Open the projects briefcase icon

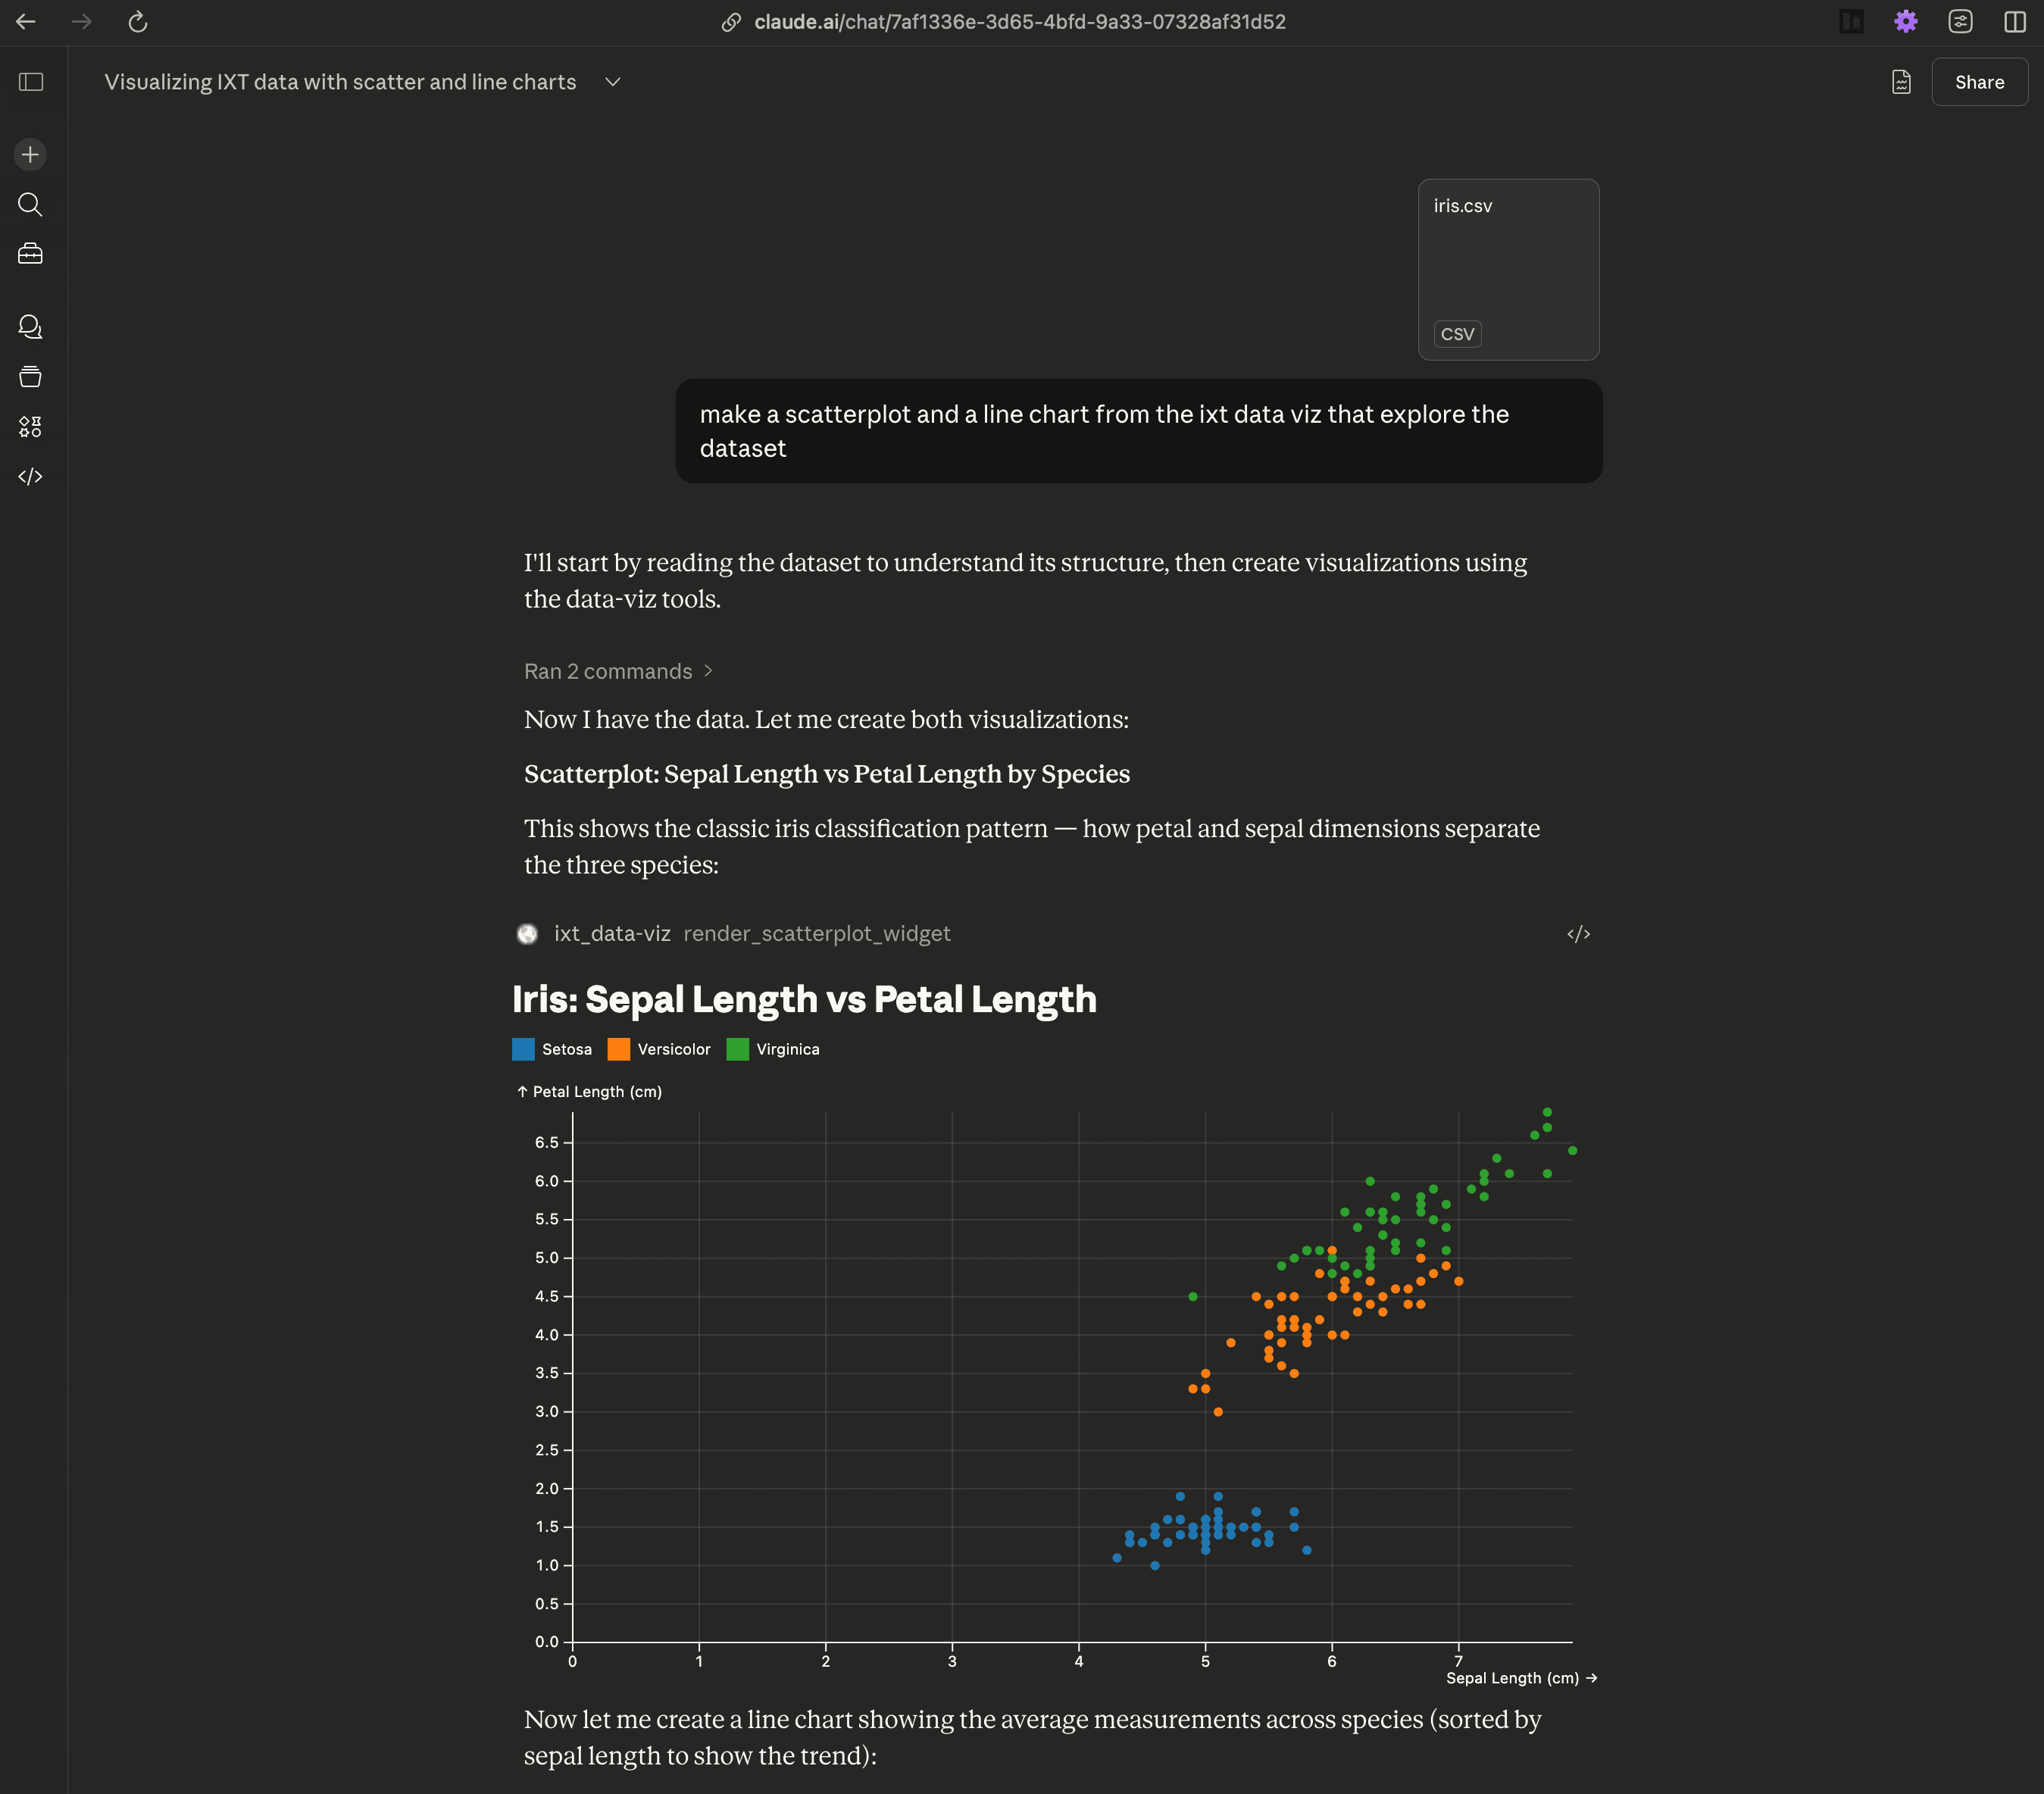(29, 253)
